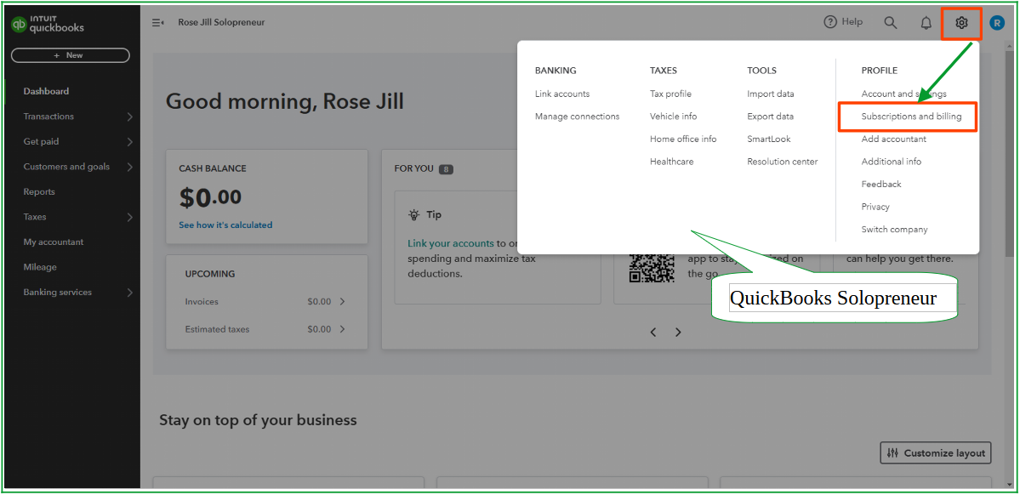Screen dimensions: 1020x495
Task: Open the settings gear icon
Action: (961, 22)
